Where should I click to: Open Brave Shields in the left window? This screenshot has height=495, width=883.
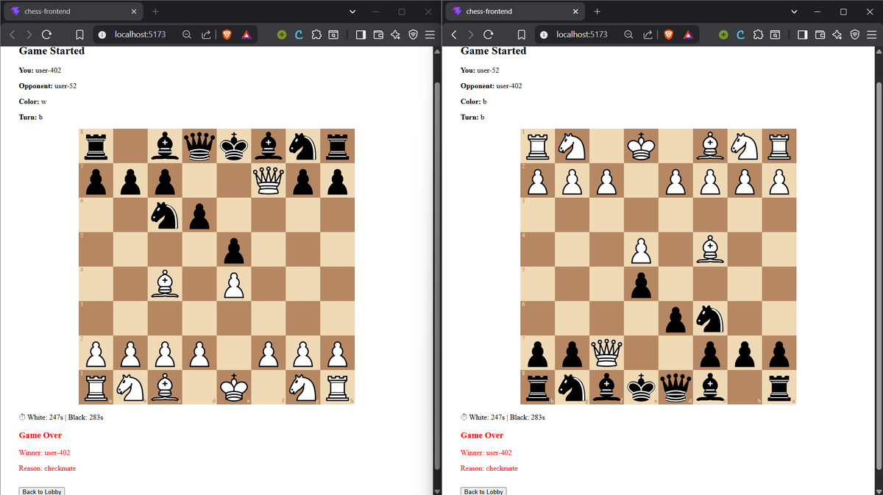click(x=227, y=35)
